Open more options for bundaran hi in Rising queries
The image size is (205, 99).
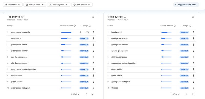click(x=193, y=32)
